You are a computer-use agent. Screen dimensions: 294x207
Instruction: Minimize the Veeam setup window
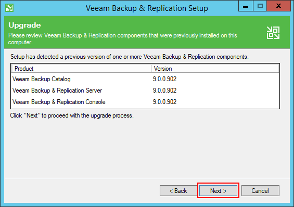(246, 6)
